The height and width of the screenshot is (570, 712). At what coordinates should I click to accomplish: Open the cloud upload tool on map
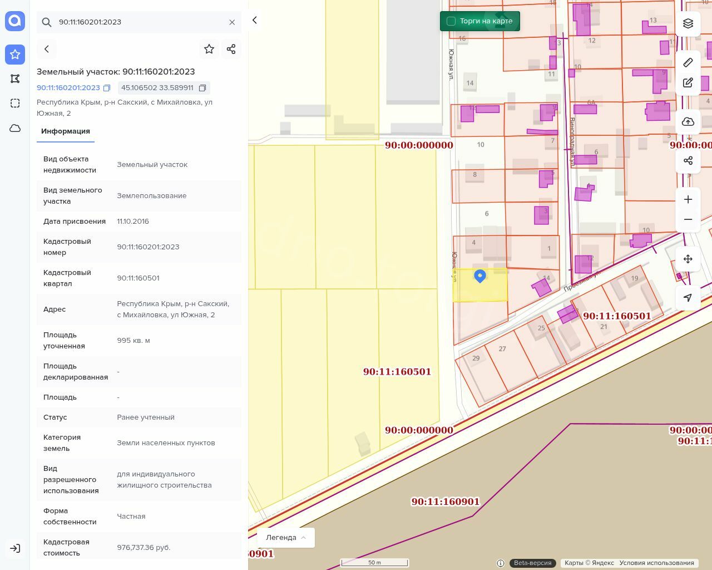click(688, 122)
